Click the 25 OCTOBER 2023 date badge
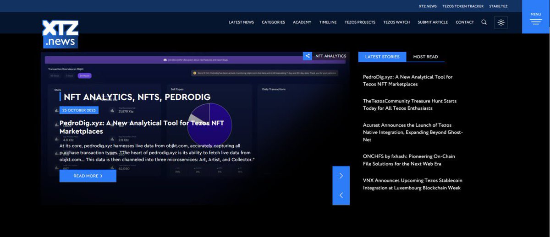 [x=79, y=110]
